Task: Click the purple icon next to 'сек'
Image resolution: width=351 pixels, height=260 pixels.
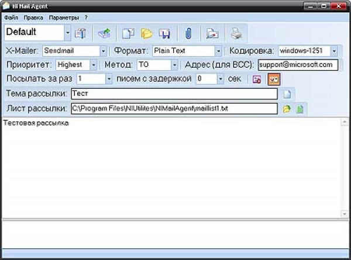Action: pos(257,79)
